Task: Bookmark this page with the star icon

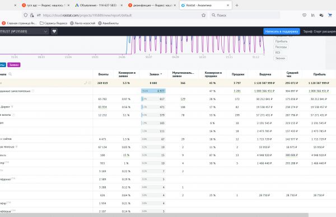Action: (x=204, y=15)
